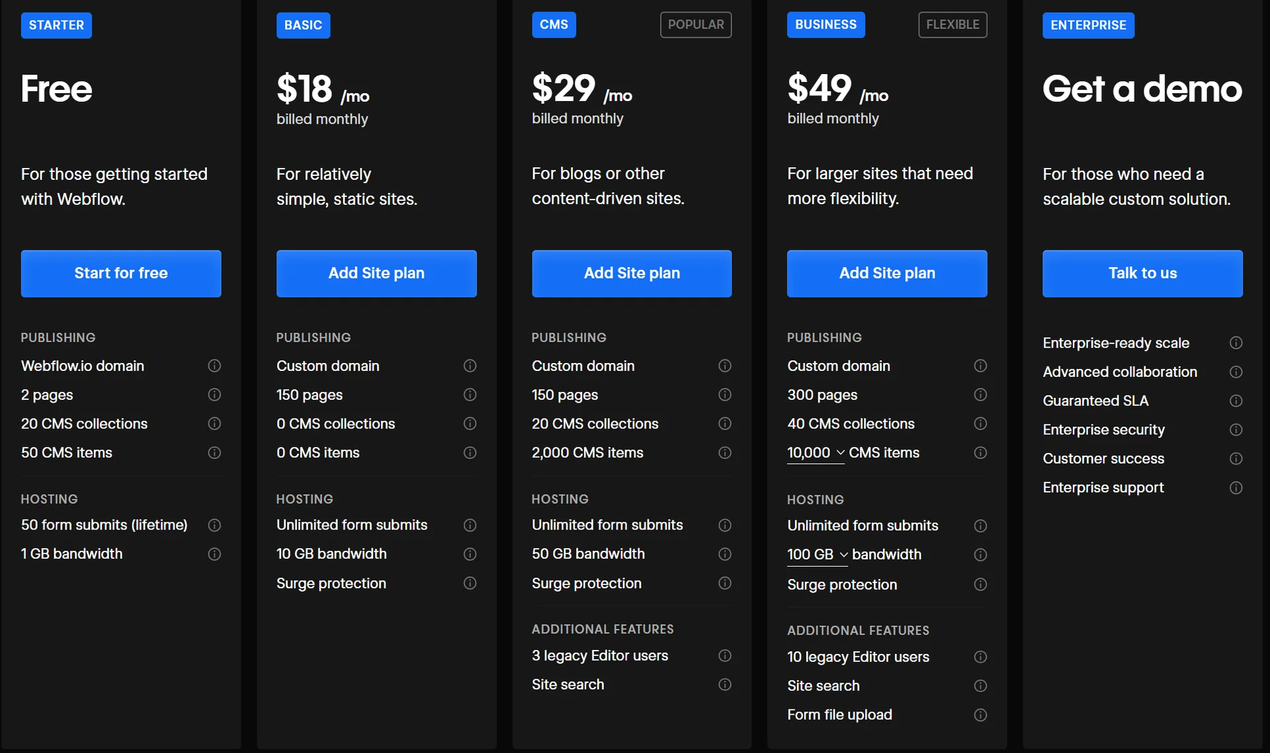This screenshot has height=753, width=1270.
Task: Click info icon next to Form file upload
Action: 980,715
